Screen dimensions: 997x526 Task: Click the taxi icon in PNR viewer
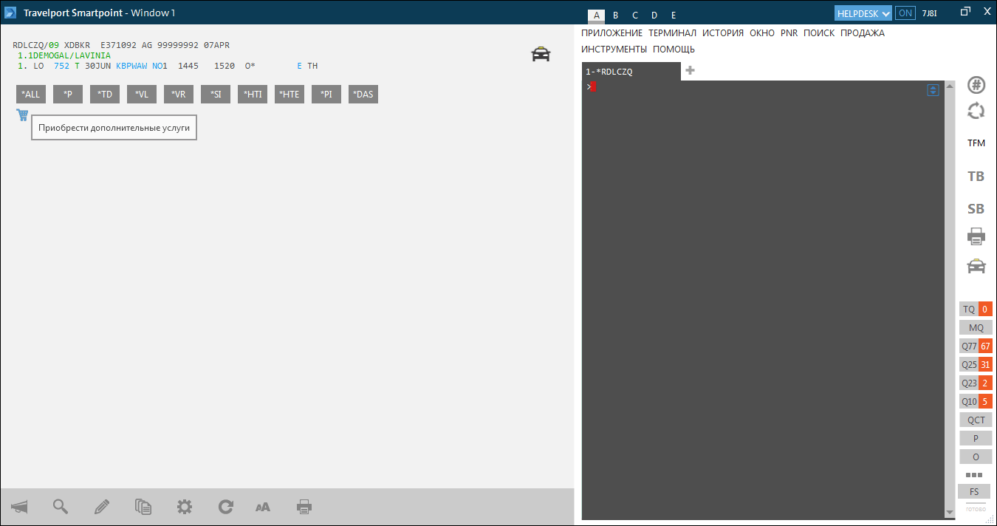pos(541,54)
